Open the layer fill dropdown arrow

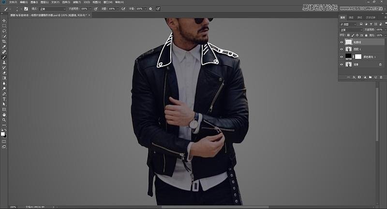pyautogui.click(x=385, y=35)
